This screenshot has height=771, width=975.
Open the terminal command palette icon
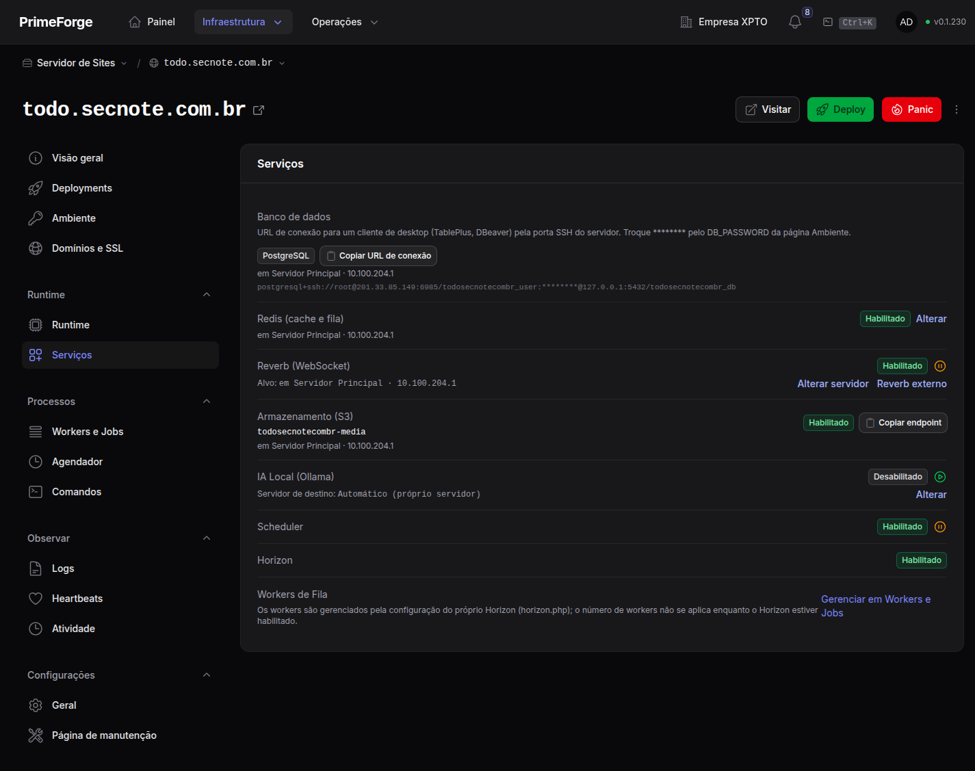827,22
